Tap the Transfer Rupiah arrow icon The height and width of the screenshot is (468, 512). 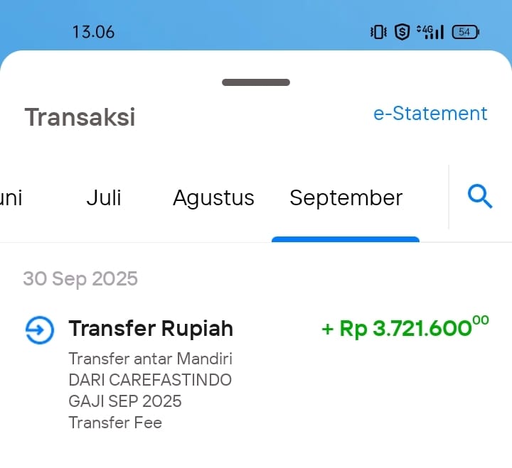tap(39, 330)
